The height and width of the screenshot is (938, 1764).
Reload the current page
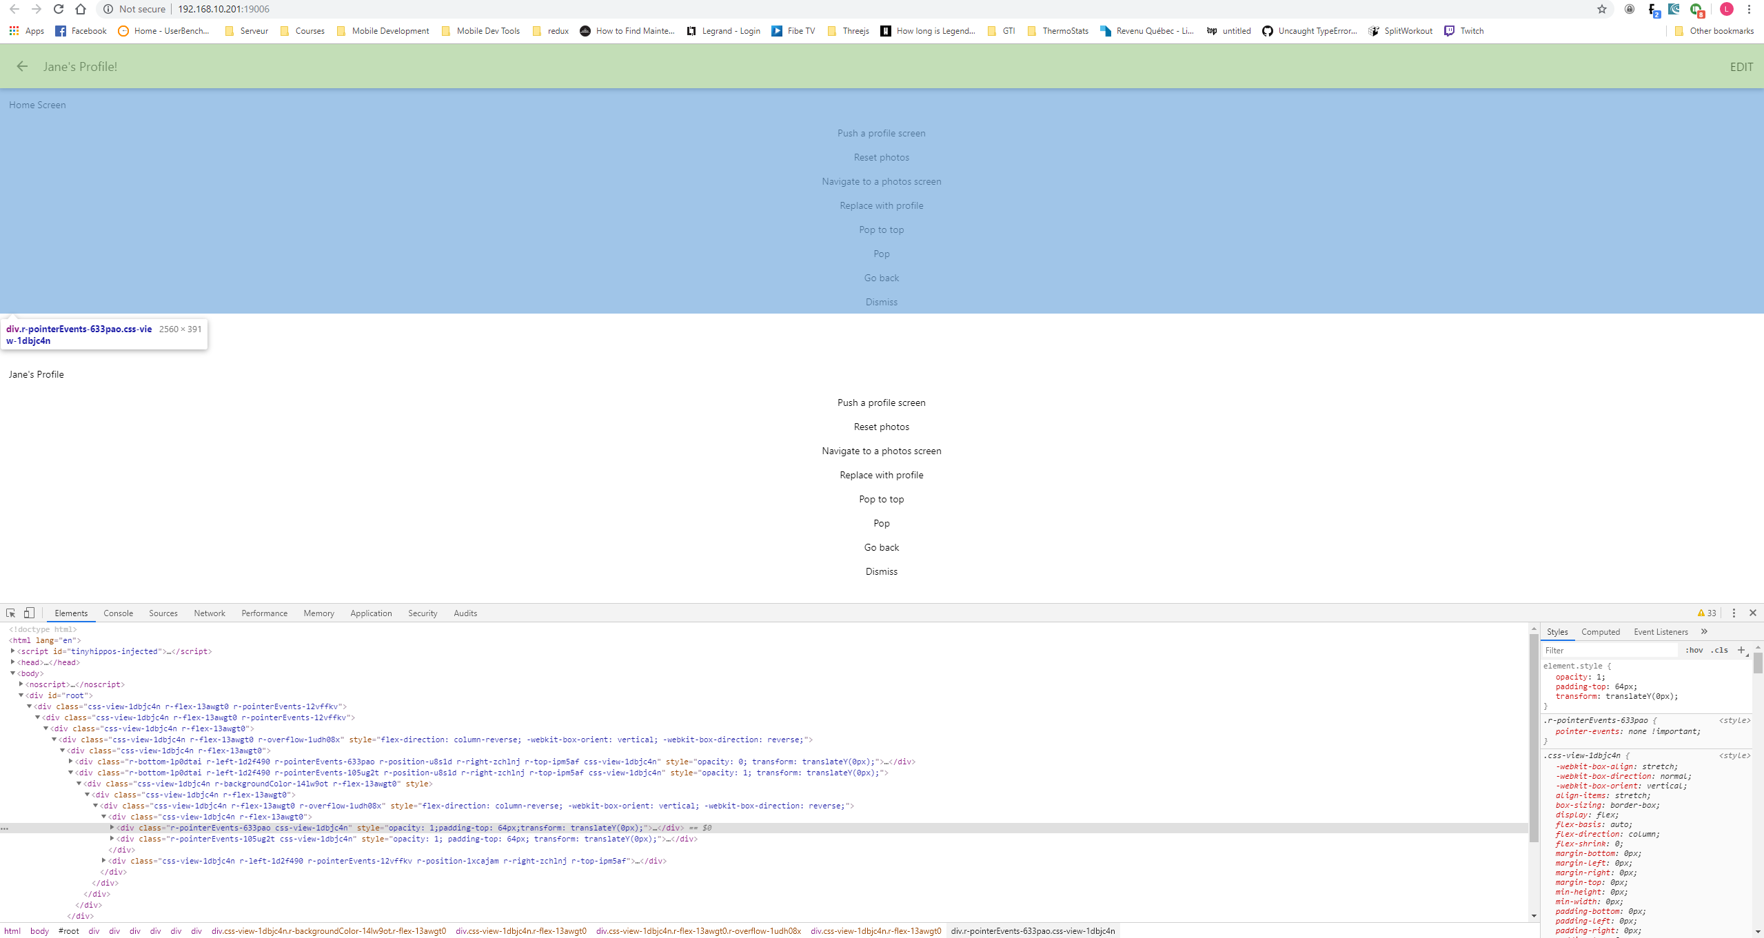58,9
